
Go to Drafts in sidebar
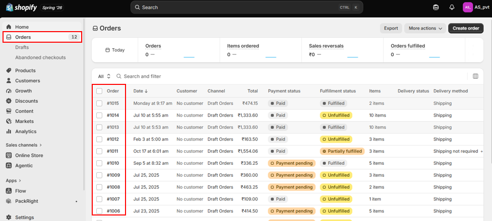[x=22, y=47]
